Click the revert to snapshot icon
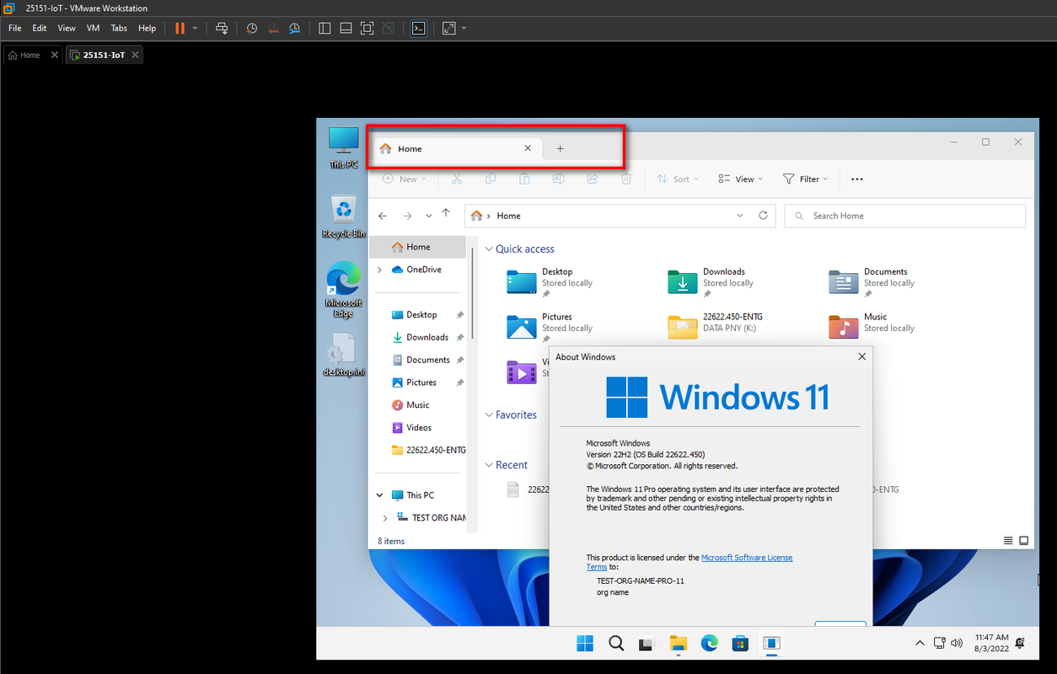1057x674 pixels. click(273, 28)
